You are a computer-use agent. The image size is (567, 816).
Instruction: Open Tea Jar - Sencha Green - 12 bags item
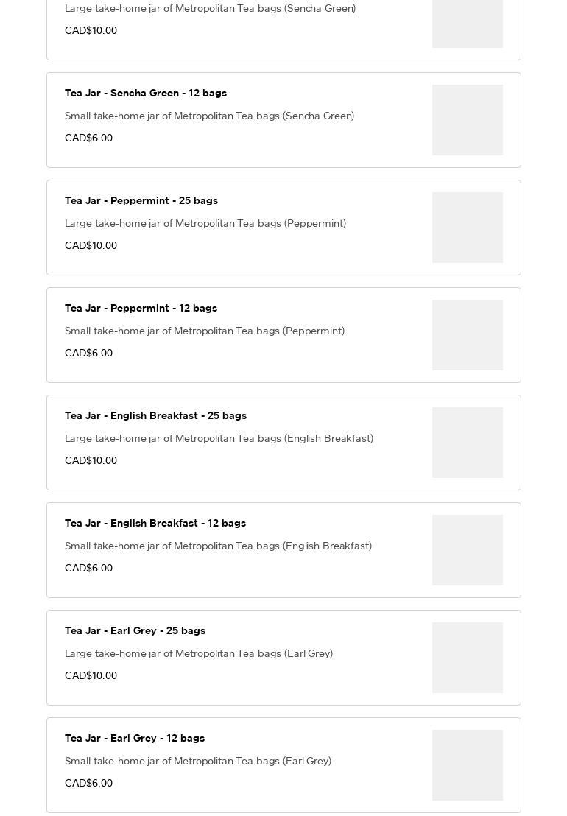point(283,120)
